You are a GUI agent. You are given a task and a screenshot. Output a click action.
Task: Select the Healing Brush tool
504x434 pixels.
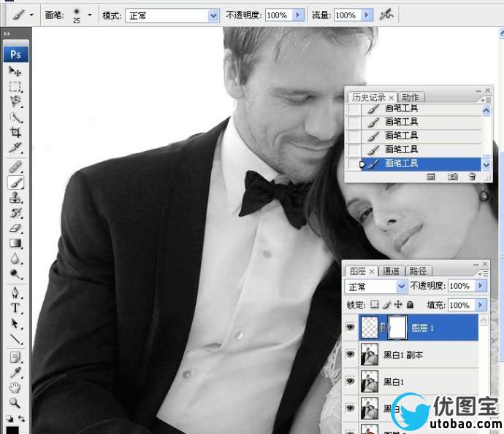point(15,167)
